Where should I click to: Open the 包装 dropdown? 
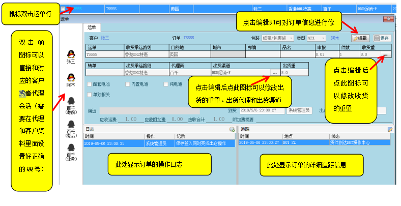(278, 38)
